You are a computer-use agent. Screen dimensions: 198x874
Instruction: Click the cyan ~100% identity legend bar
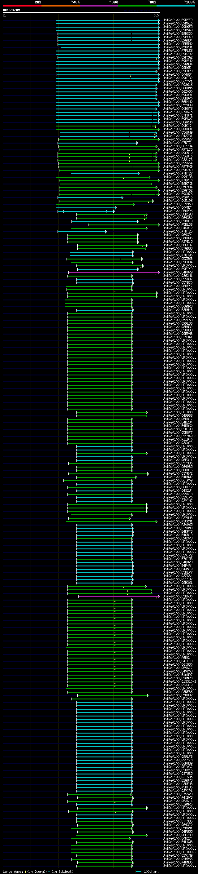pos(176,6)
